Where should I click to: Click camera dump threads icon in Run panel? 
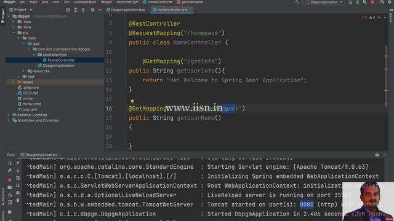(10, 187)
